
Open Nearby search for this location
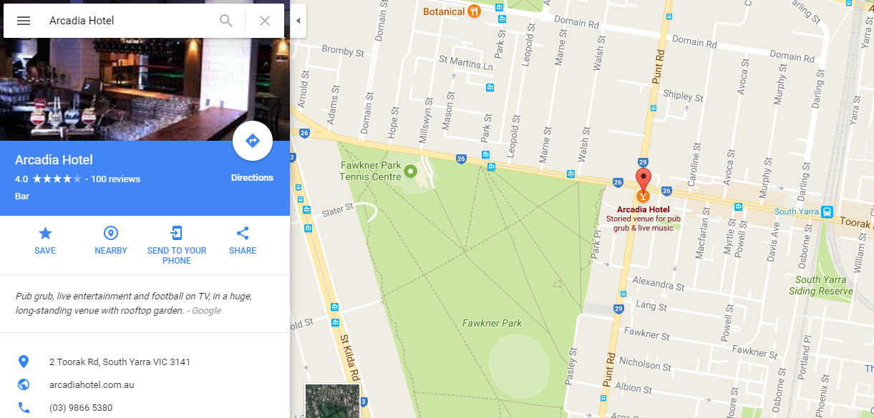(111, 241)
